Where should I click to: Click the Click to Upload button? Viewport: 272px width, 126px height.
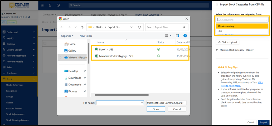(228, 42)
